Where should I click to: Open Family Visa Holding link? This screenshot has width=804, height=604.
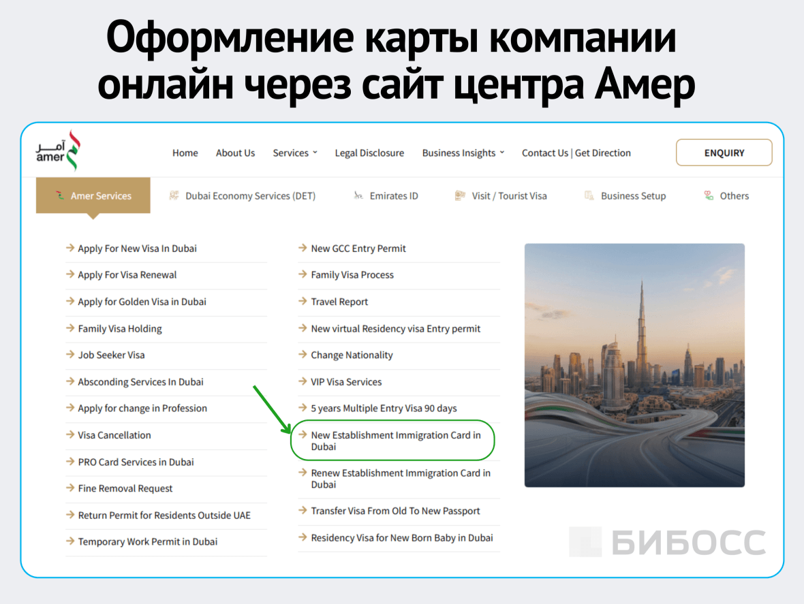[120, 328]
